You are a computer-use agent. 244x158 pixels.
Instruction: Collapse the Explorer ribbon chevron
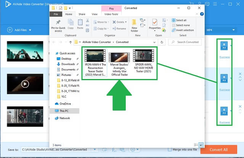click(197, 14)
